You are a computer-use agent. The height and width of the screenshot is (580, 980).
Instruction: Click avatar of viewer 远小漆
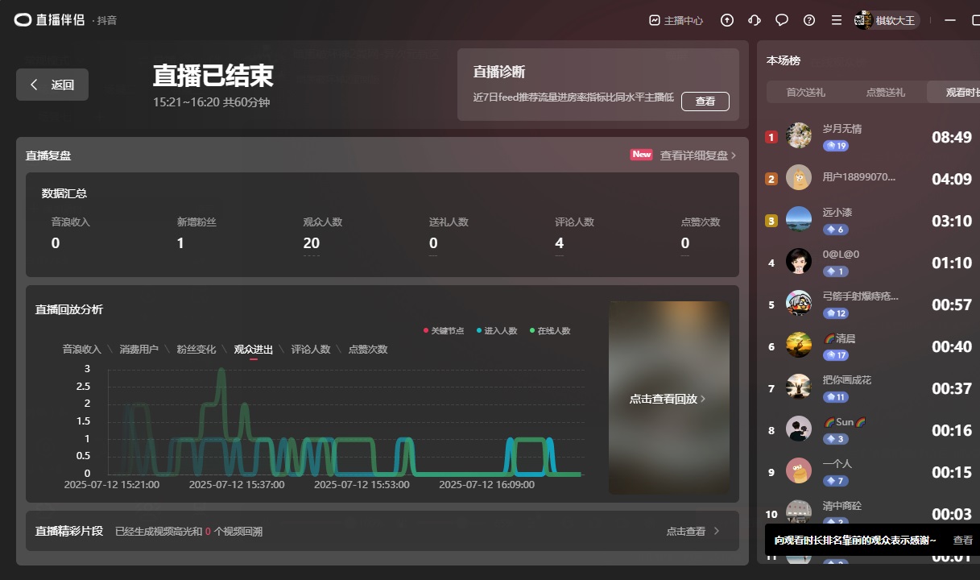point(799,219)
